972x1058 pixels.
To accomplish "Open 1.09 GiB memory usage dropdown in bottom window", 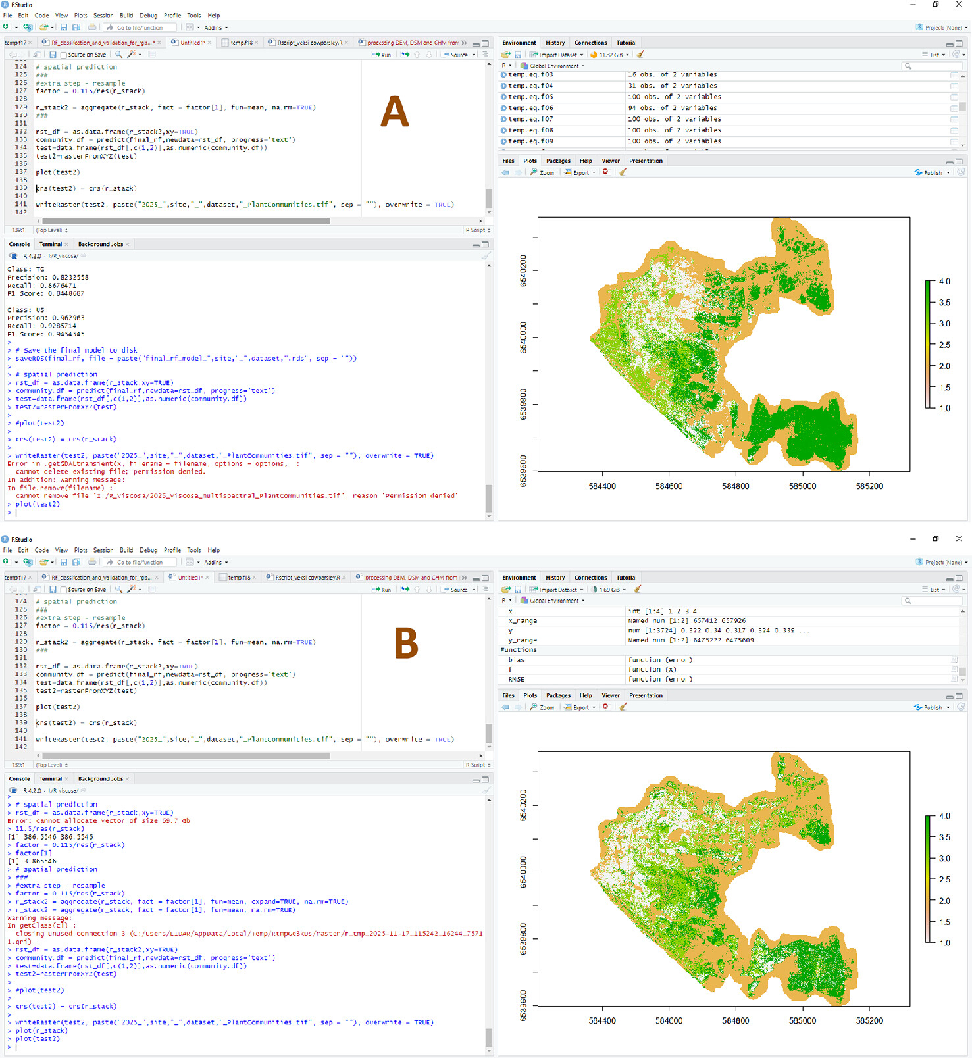I will (x=609, y=590).
